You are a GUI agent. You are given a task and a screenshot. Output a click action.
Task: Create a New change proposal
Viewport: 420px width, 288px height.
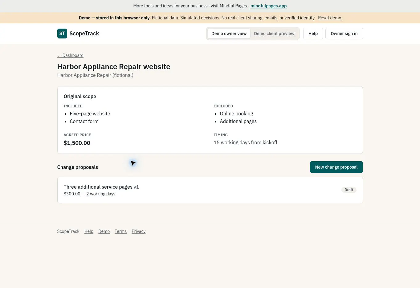336,167
